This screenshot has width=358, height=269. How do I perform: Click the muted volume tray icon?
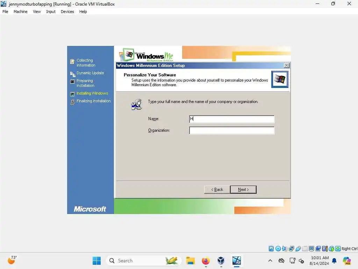pos(301,261)
